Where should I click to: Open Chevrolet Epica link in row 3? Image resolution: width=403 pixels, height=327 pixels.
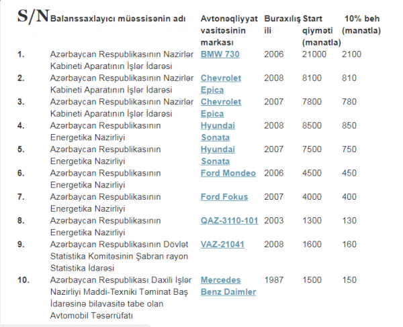pyautogui.click(x=221, y=108)
